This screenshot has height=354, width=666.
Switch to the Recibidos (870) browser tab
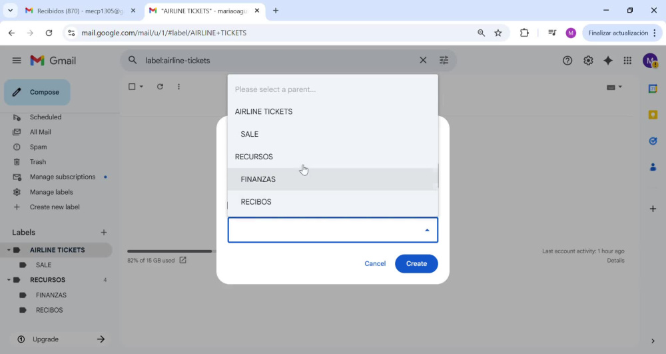(x=81, y=11)
